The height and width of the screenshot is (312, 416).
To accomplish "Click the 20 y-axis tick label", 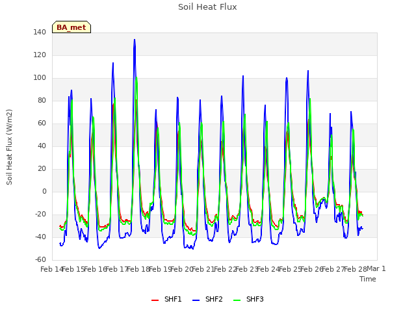I will click(42, 168).
